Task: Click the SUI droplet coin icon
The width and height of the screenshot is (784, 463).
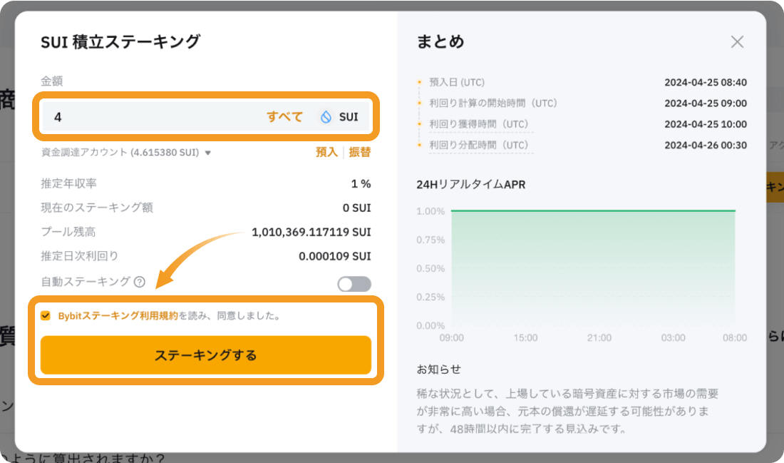Action: [326, 116]
